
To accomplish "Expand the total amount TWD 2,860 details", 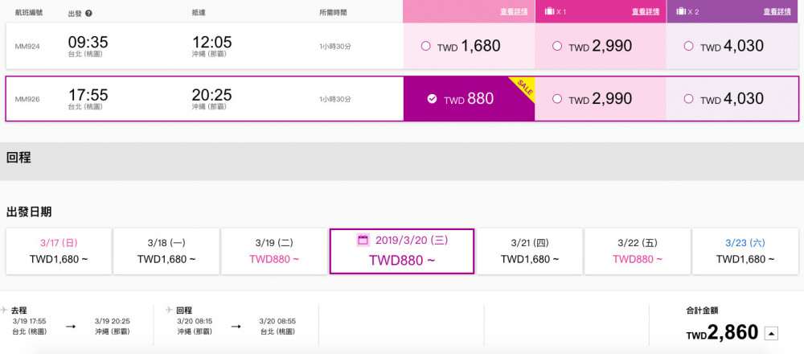I will click(770, 332).
